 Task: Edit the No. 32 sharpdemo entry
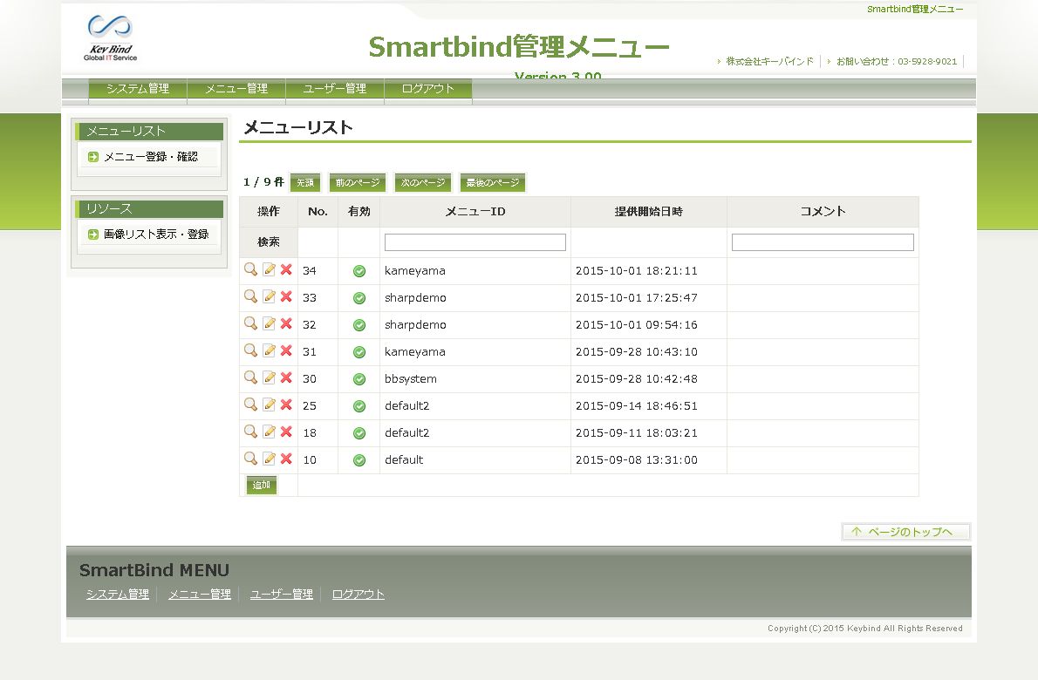point(269,323)
